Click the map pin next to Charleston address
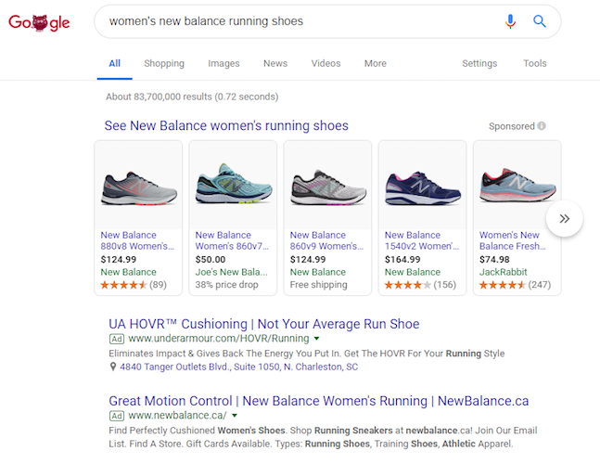The height and width of the screenshot is (464, 600). point(113,367)
